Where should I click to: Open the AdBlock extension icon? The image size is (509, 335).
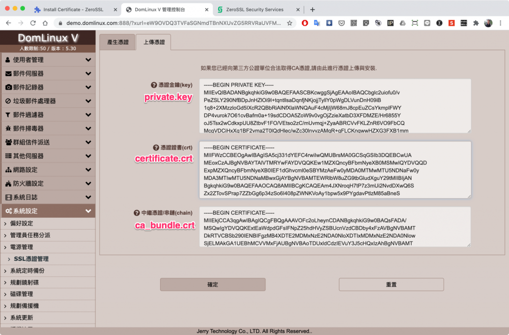[x=305, y=23]
